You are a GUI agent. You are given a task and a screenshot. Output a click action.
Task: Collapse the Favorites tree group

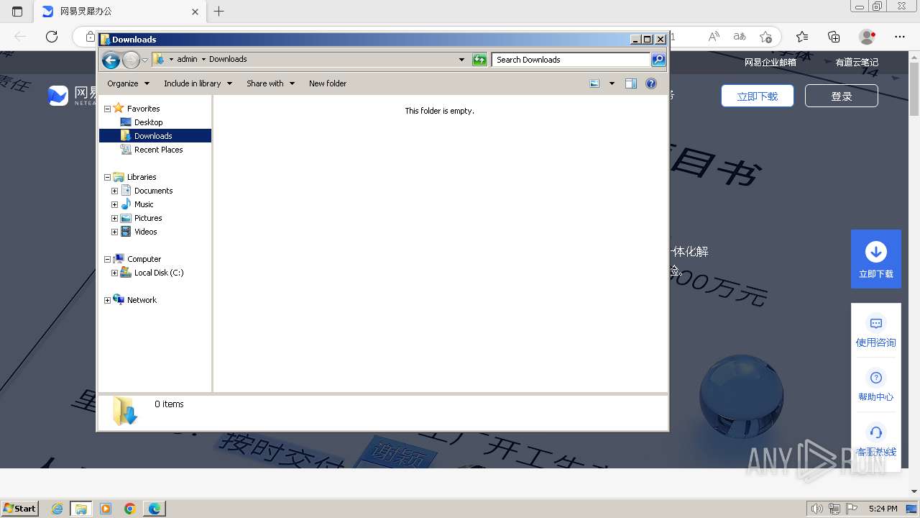108,109
